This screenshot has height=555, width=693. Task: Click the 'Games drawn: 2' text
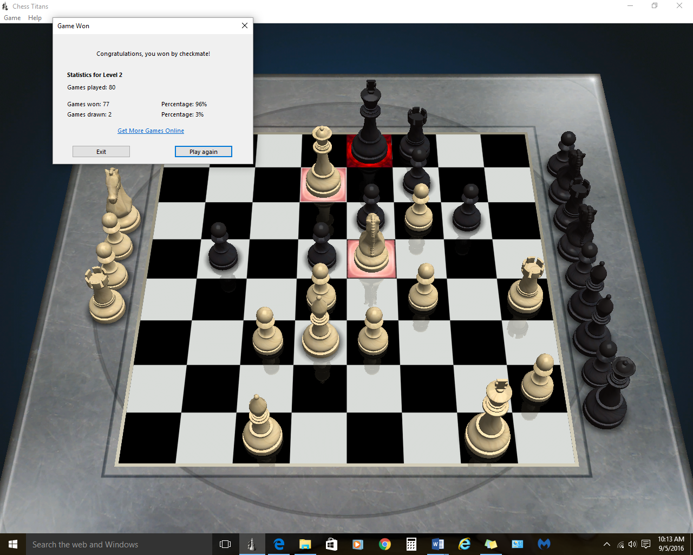(x=89, y=114)
